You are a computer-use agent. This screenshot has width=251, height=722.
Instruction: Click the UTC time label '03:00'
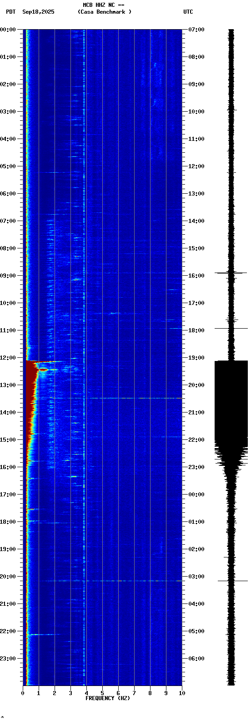pos(196,577)
